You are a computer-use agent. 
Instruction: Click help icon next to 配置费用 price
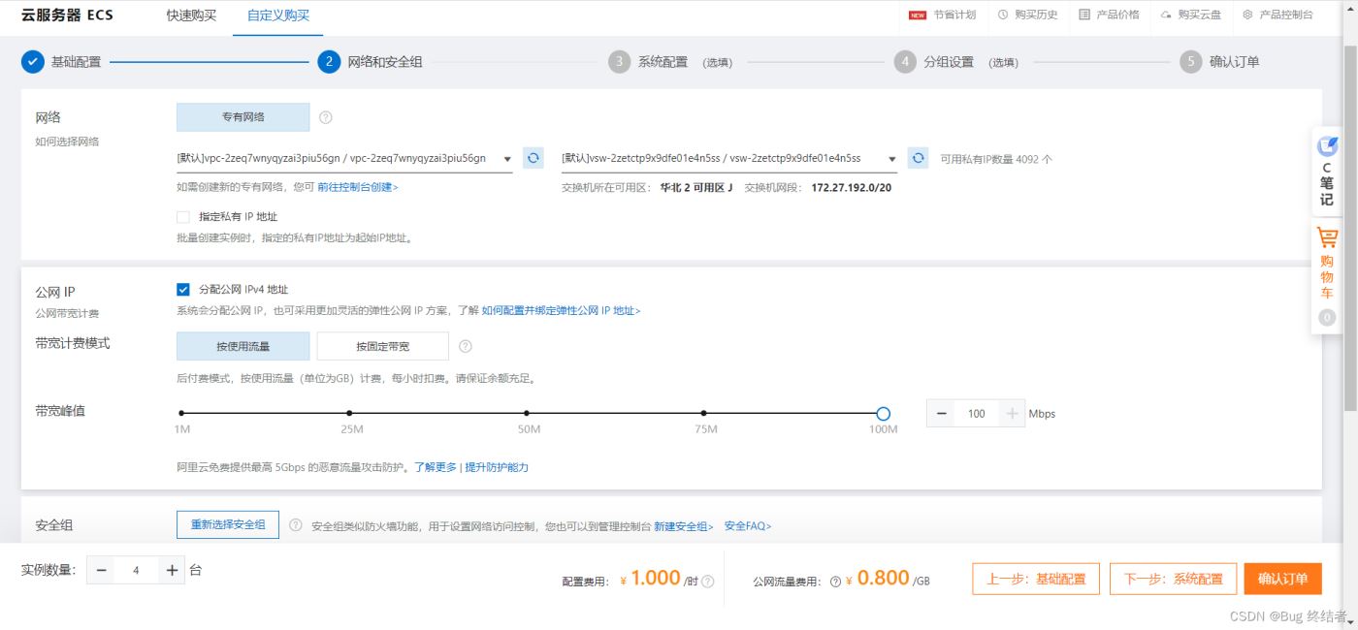(x=708, y=582)
